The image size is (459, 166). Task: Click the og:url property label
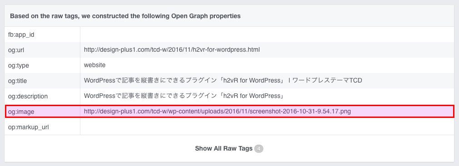[16, 50]
